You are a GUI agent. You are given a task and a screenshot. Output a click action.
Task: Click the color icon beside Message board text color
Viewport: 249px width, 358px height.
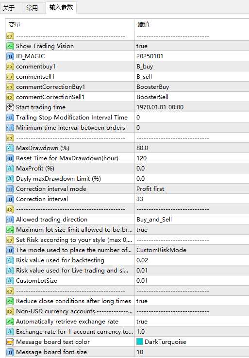(x=10, y=342)
